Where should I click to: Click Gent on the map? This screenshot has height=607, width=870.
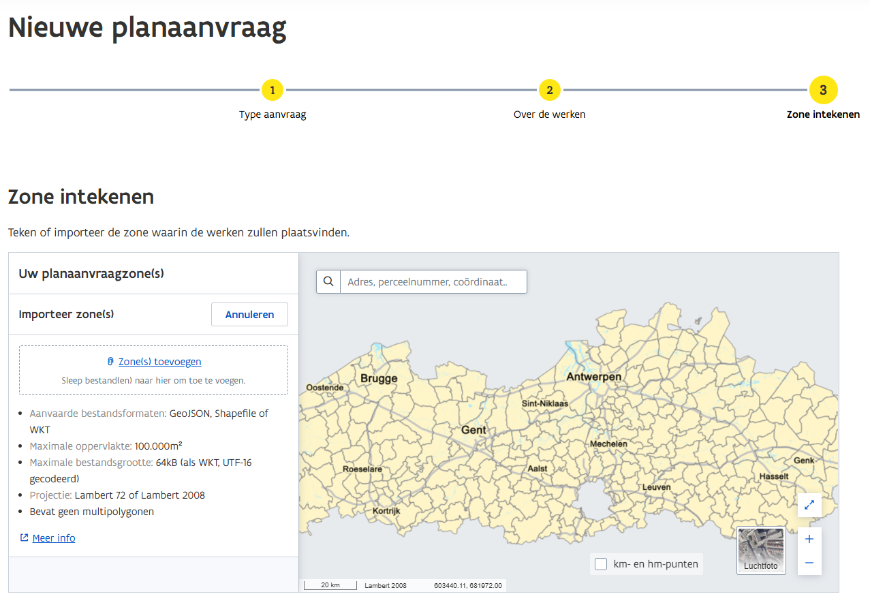[x=473, y=430]
